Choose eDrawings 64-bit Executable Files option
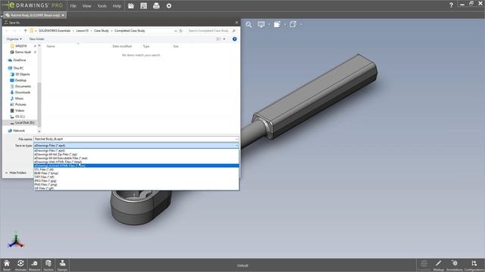Screen dimensions: 485x272 [x=136, y=158]
